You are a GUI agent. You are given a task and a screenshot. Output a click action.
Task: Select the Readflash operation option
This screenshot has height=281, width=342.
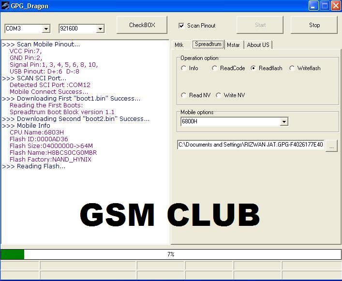pos(253,68)
